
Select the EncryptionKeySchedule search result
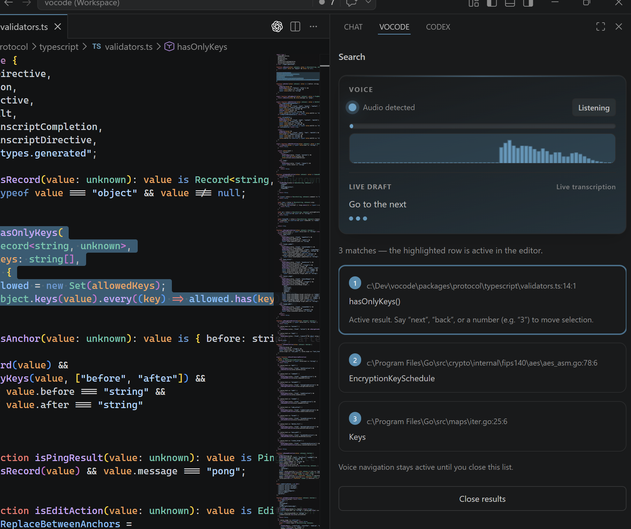(482, 368)
